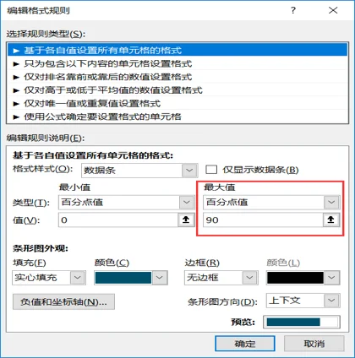The width and height of the screenshot is (355, 358).
Task: Select rule type 仅对排名靠前或靠后的数值设置格式
Action: tap(177, 77)
